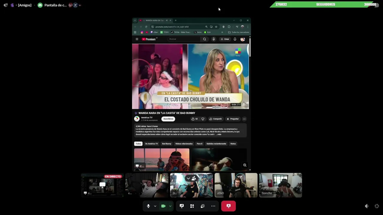This screenshot has height=215, width=383.
Task: Go back in Chrome browser
Action: pyautogui.click(x=135, y=27)
